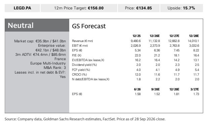
Task: Select the Upside 15.7% cell
Action: pyautogui.click(x=181, y=8)
